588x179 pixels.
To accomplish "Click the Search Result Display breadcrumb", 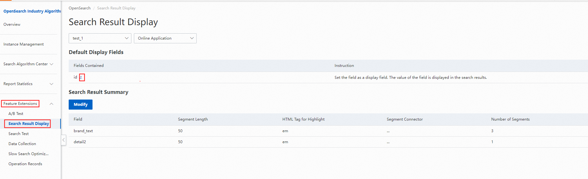I will (x=116, y=8).
